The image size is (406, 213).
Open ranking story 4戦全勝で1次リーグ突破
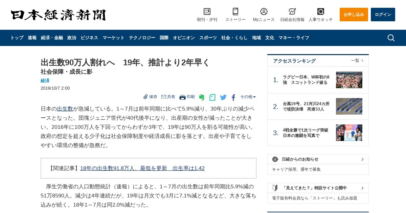tap(306, 133)
